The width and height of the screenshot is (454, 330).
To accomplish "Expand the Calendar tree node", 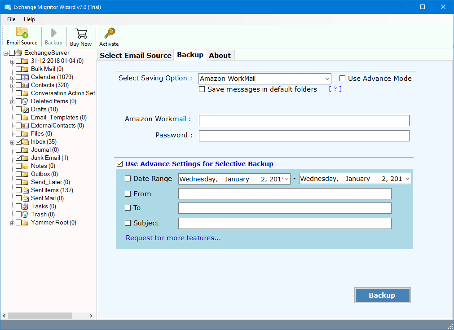I will point(12,78).
